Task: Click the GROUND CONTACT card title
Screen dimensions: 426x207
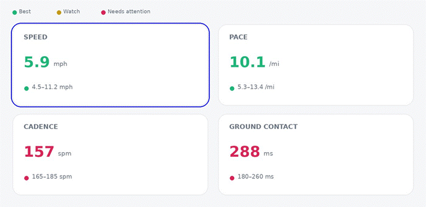Action: click(263, 127)
